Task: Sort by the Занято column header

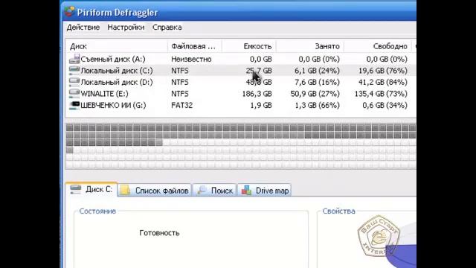Action: pyautogui.click(x=310, y=46)
